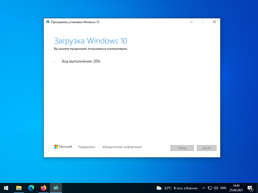Minimize the Windows 10 setup window

(x=191, y=22)
